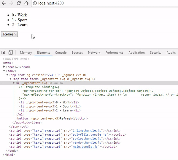
Task: Select the li row '0 - Work'
Action: tap(49, 102)
